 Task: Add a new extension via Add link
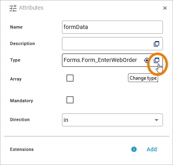[x=152, y=149]
